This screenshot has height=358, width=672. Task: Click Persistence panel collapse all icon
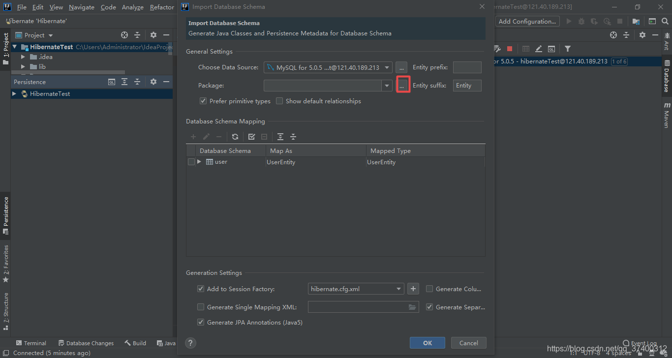[x=137, y=82]
